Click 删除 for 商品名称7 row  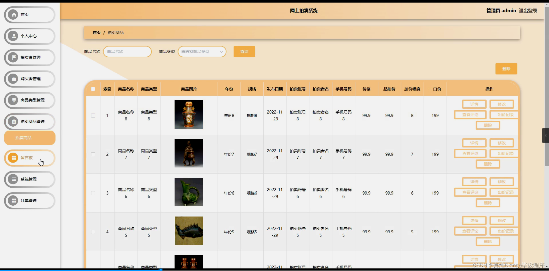coord(488,164)
